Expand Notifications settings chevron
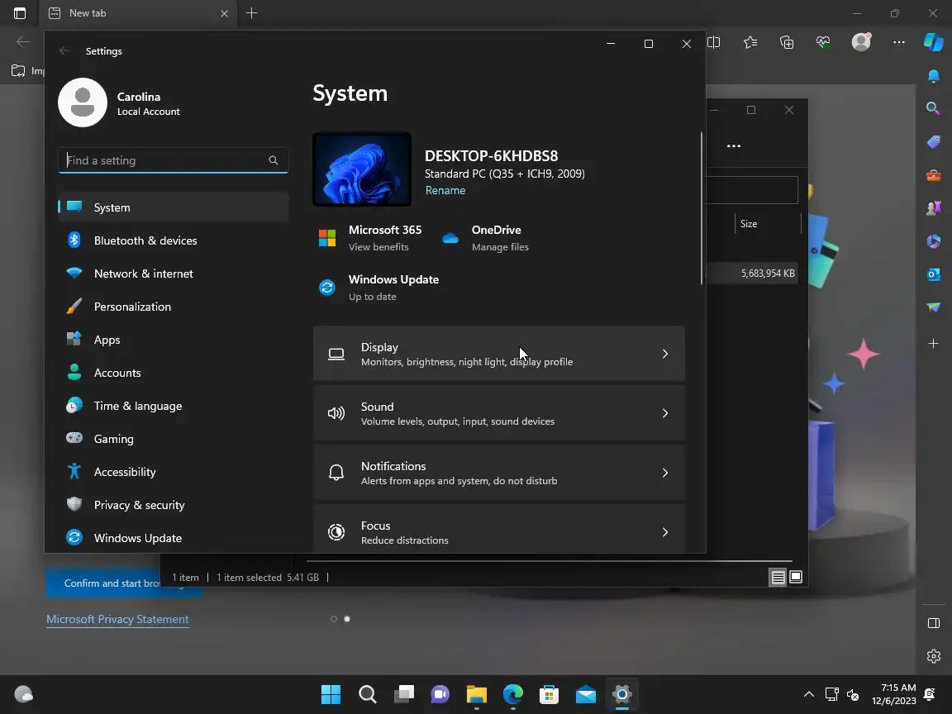This screenshot has height=714, width=952. click(665, 473)
